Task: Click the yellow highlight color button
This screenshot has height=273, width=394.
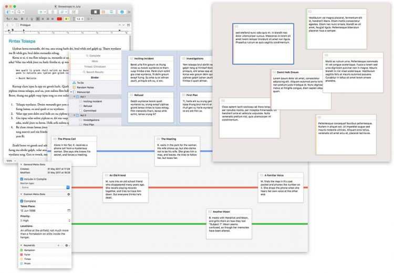Action: click(67, 19)
